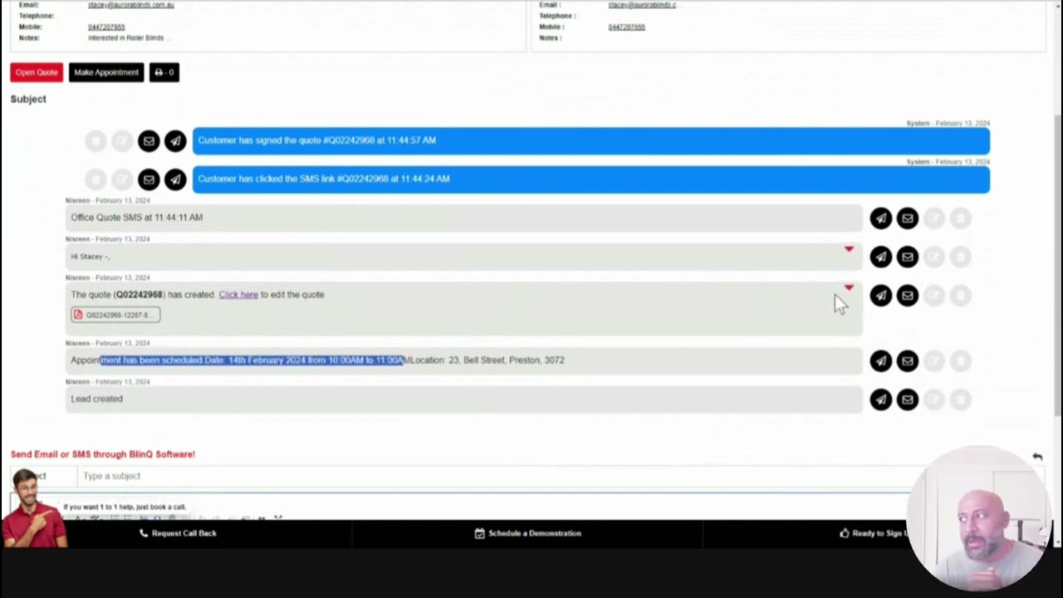Image resolution: width=1063 pixels, height=598 pixels.
Task: Click paper-plane icon beside 'Hi Stacey' message
Action: (881, 257)
